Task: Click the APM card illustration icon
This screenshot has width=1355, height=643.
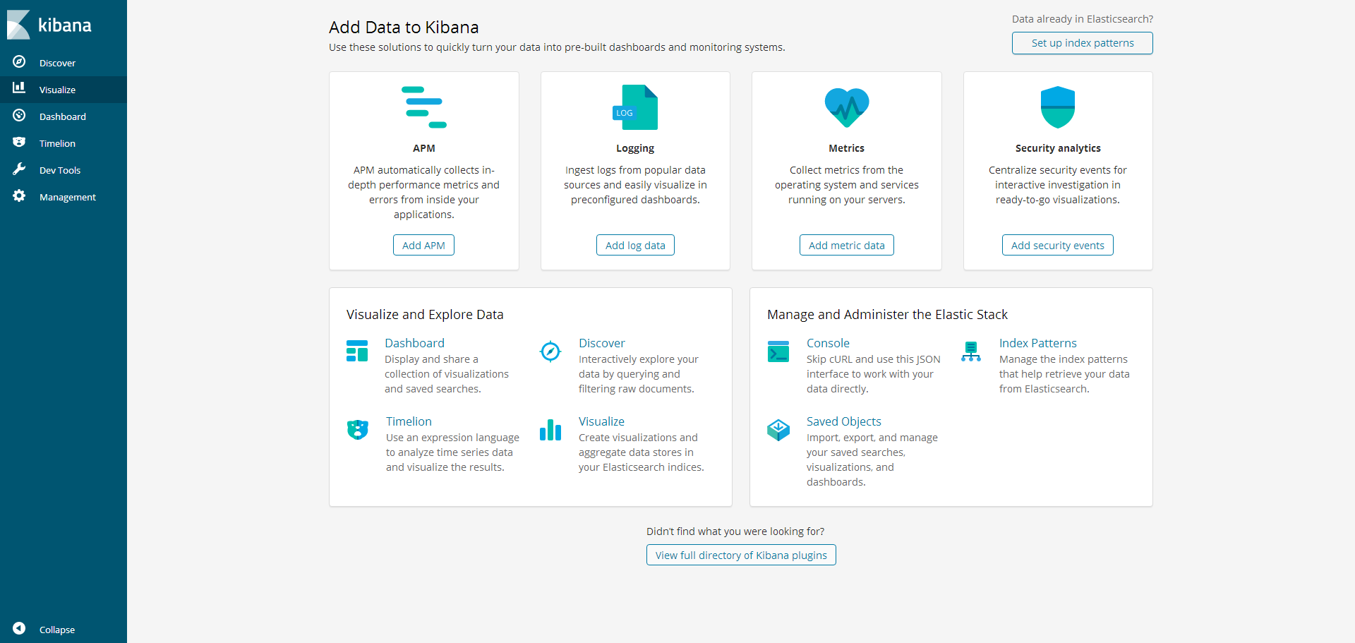Action: [x=423, y=107]
